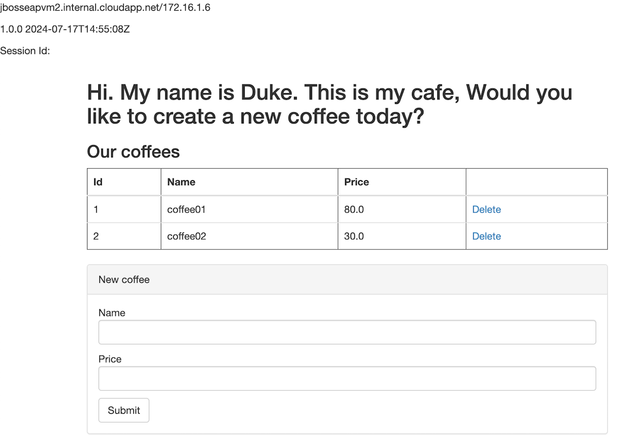
Task: Select the New coffee panel header
Action: (124, 279)
